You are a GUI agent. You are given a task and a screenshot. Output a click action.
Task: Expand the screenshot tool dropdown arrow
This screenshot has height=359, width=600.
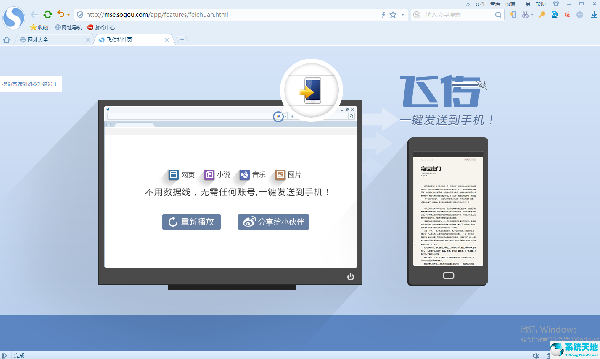532,15
